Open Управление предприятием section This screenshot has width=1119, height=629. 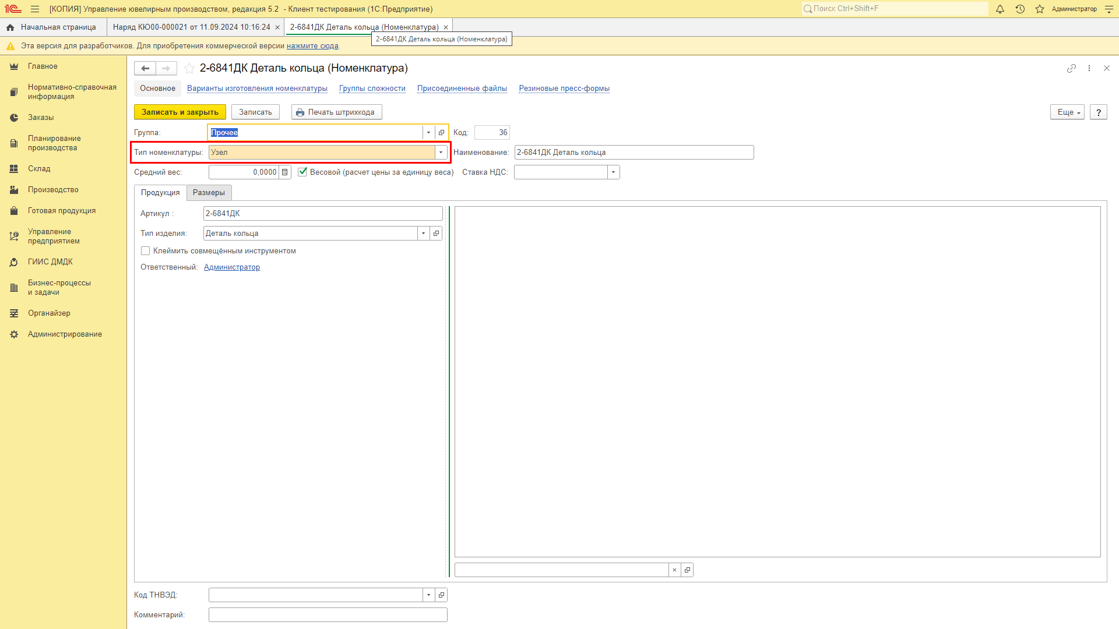(x=64, y=236)
